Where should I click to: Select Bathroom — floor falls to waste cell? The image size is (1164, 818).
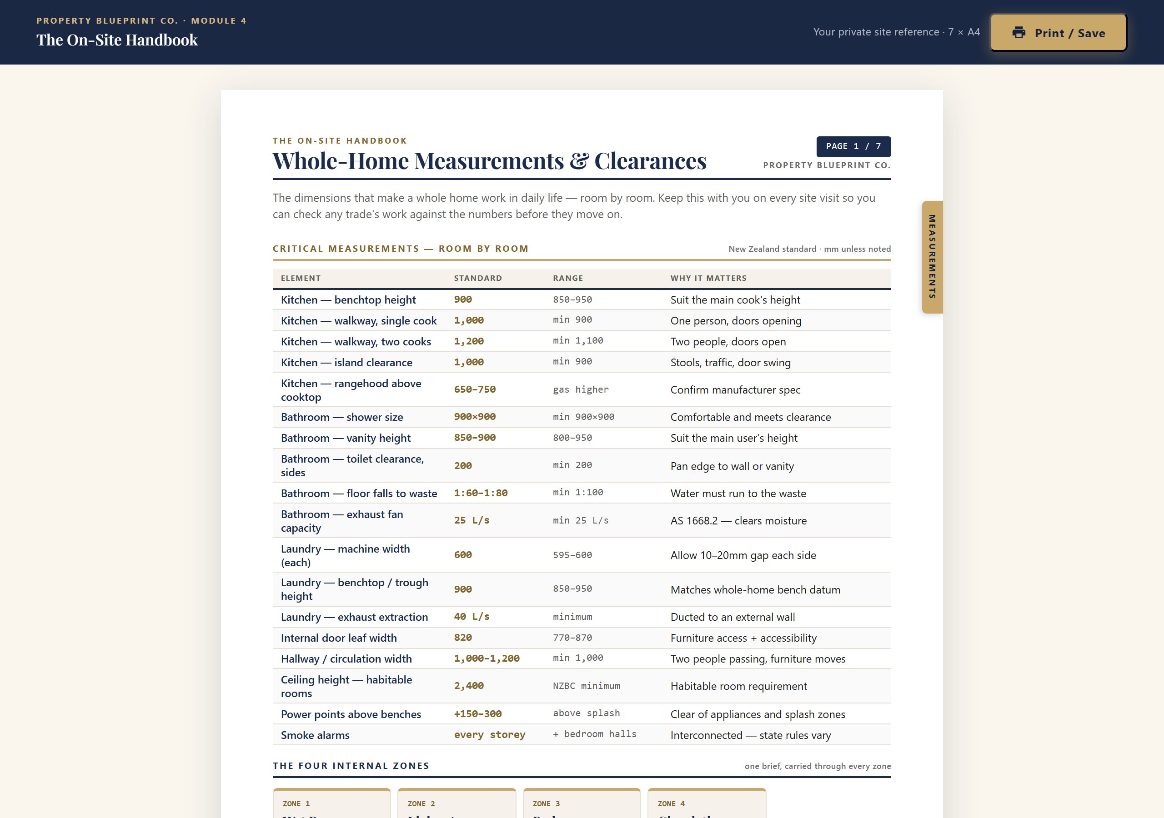tap(359, 494)
